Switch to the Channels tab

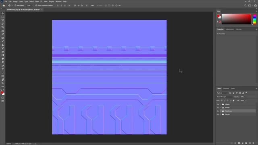click(226, 89)
